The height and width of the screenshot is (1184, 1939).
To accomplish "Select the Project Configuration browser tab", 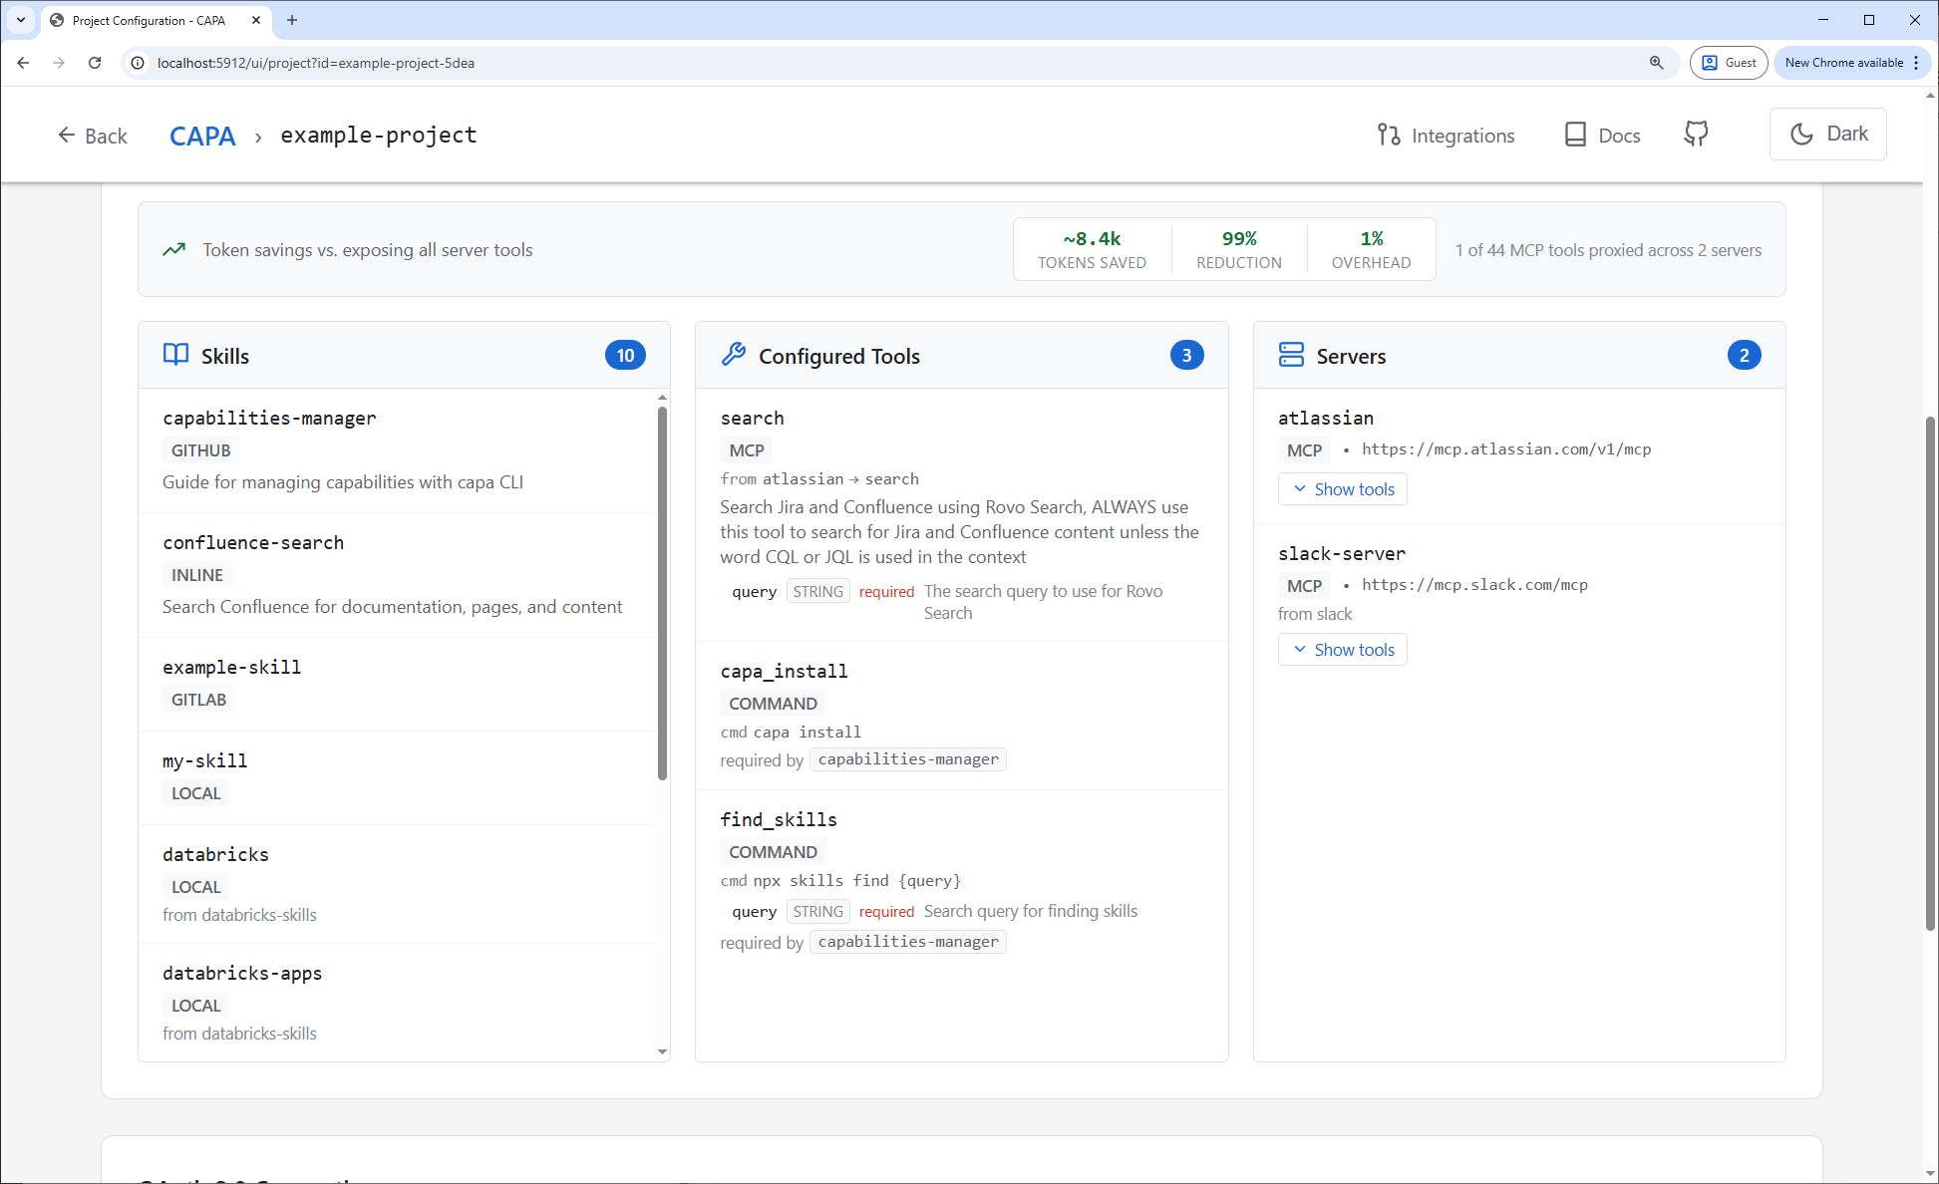I will (x=148, y=20).
